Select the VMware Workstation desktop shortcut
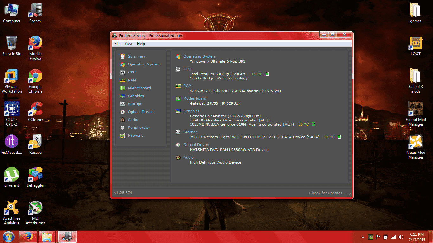This screenshot has height=243, width=433. pos(12,81)
